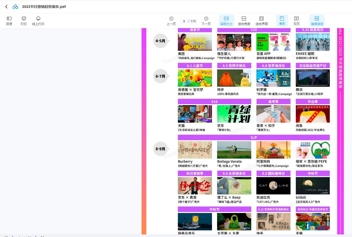This screenshot has height=237, width=352.
Task: Click the 肯德基 × 宝可梦 thumbnail
Action: click(195, 78)
